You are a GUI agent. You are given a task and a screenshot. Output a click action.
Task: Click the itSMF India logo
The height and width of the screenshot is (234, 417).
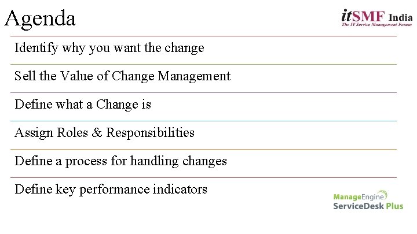pyautogui.click(x=377, y=18)
